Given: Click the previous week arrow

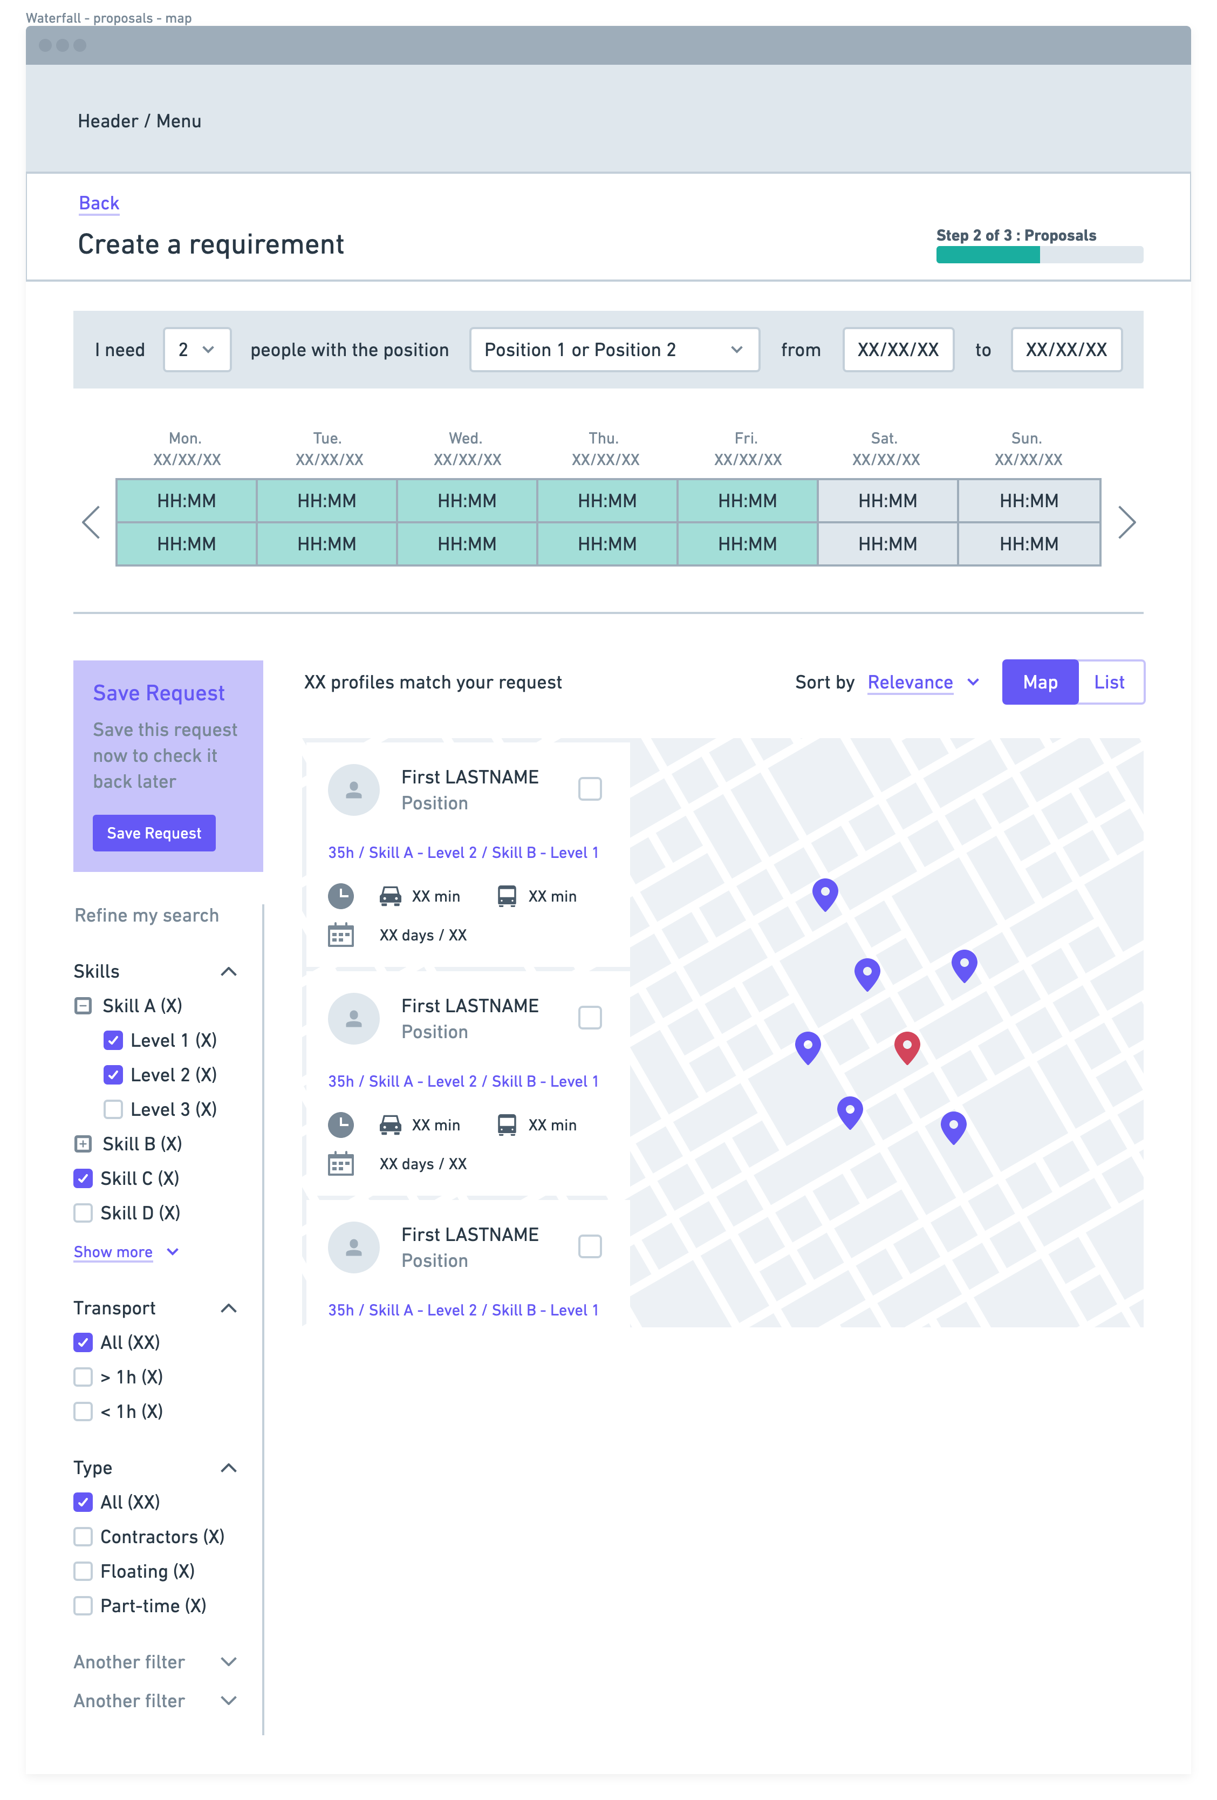Looking at the screenshot, I should [91, 522].
